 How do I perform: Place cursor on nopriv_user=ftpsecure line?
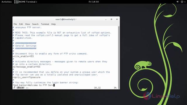(27, 77)
